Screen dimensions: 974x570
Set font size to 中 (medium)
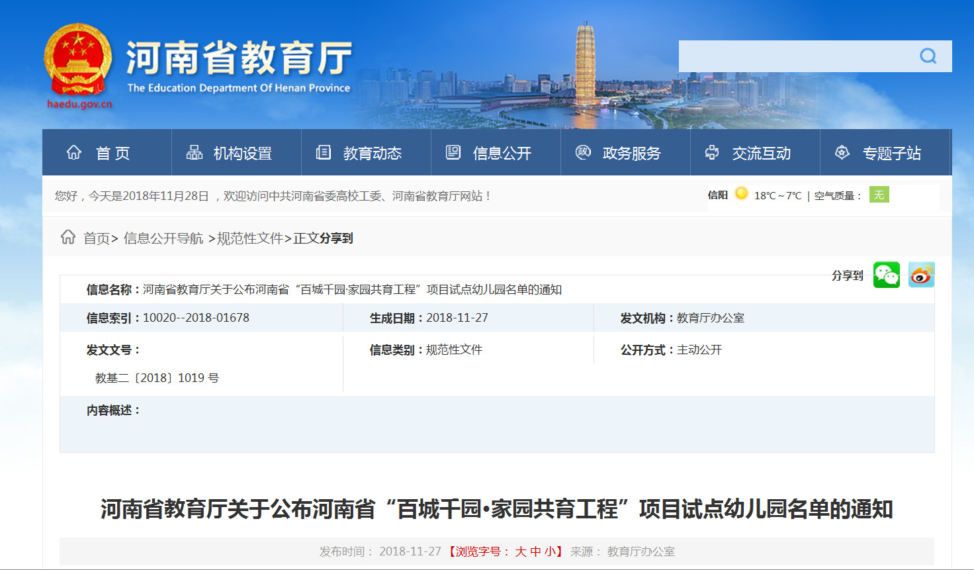535,551
